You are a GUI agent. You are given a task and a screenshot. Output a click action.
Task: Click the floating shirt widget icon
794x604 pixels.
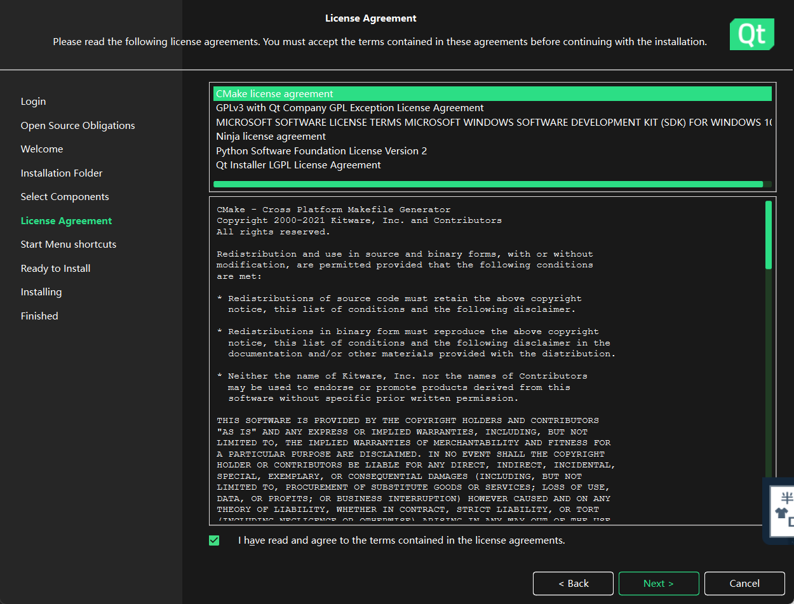pos(781,512)
